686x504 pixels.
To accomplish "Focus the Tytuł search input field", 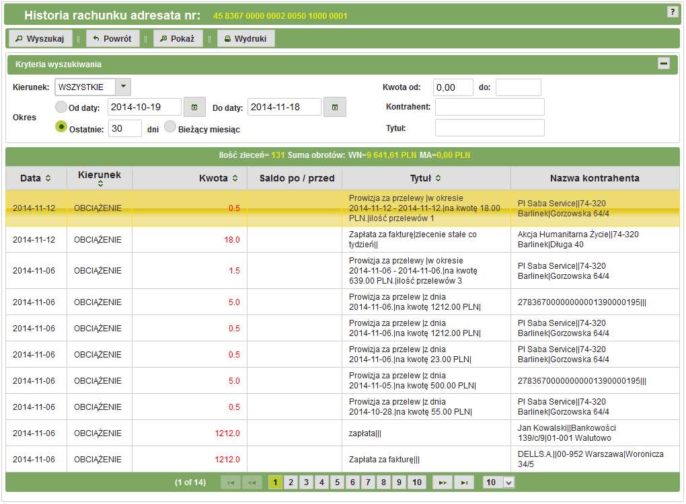I will click(490, 128).
